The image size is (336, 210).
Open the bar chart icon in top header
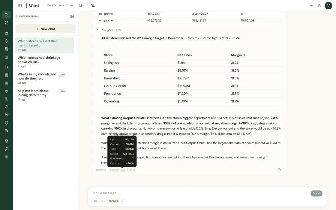(x=81, y=6)
